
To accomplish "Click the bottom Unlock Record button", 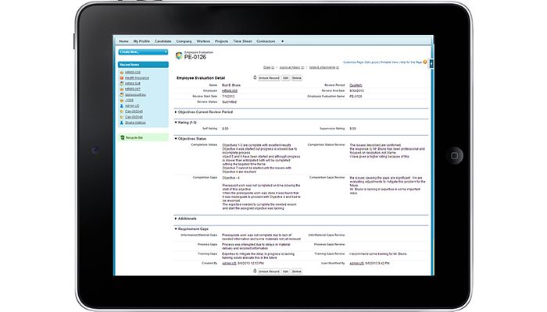I will [269, 271].
